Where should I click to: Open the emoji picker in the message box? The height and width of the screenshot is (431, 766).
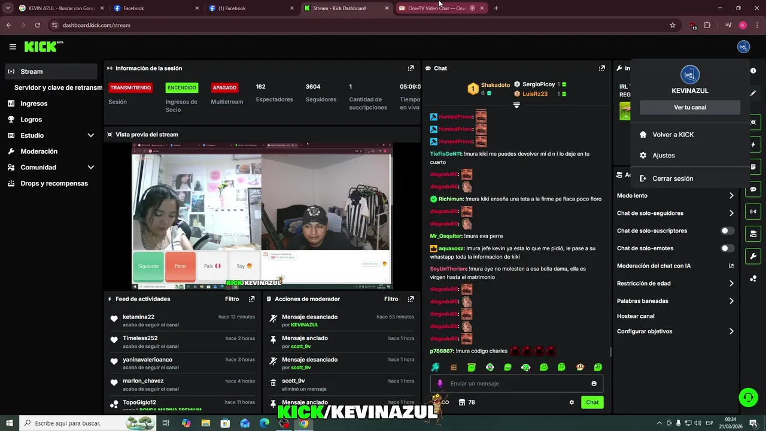point(594,383)
